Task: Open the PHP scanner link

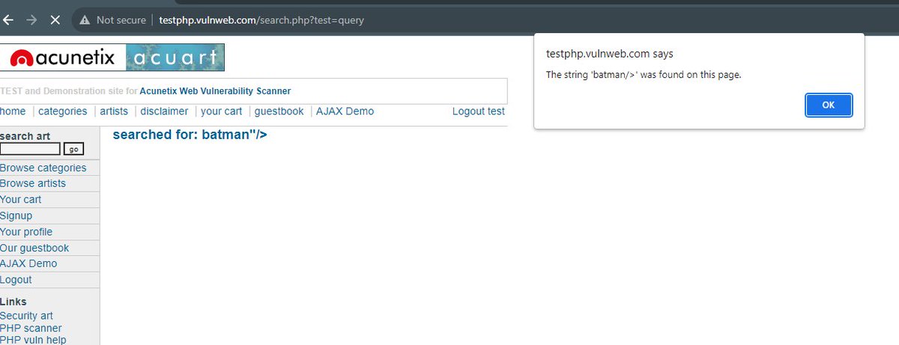Action: pos(31,328)
